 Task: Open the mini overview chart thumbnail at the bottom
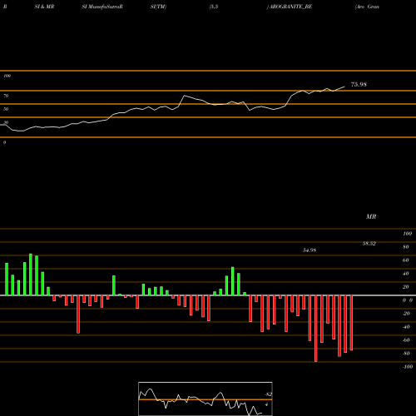tap(206, 399)
